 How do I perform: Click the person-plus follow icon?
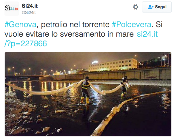click(x=151, y=7)
